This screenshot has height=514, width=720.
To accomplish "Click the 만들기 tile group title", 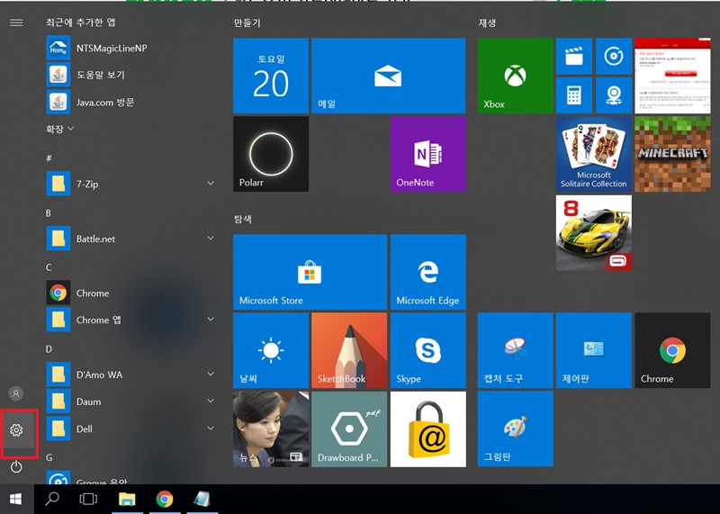I will [247, 23].
